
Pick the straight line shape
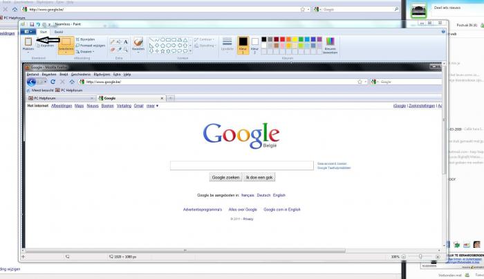pos(151,40)
